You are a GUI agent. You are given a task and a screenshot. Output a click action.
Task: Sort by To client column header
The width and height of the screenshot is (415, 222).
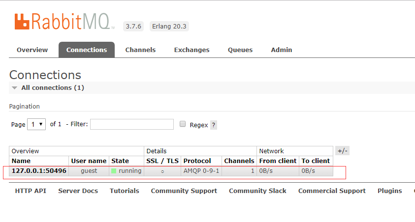click(316, 161)
